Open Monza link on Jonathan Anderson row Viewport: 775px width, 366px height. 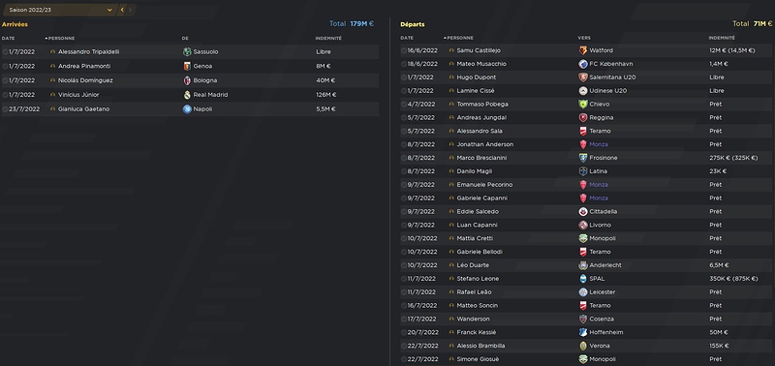[599, 144]
